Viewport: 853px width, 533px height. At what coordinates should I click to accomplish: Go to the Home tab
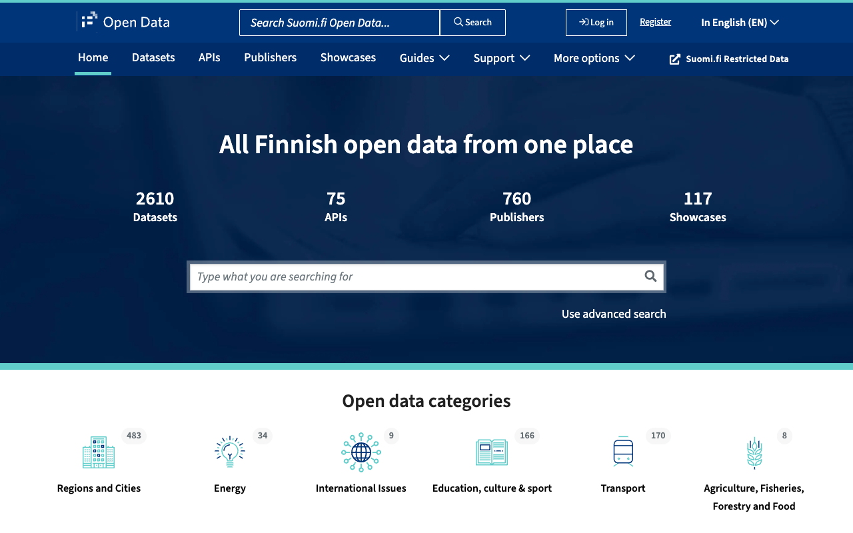[93, 58]
